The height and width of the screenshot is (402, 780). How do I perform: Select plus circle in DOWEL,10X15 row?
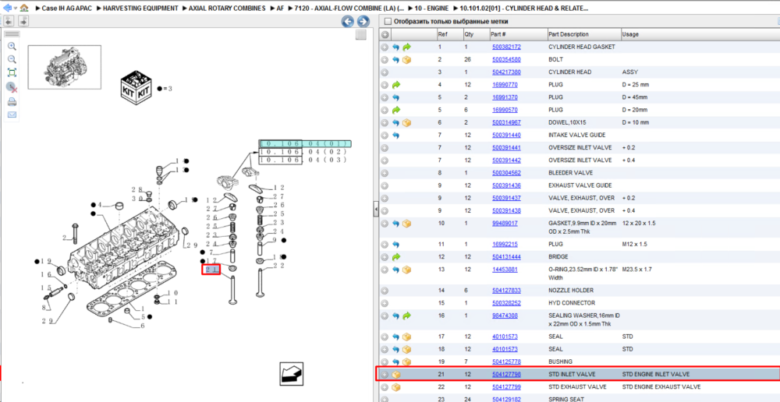click(385, 122)
